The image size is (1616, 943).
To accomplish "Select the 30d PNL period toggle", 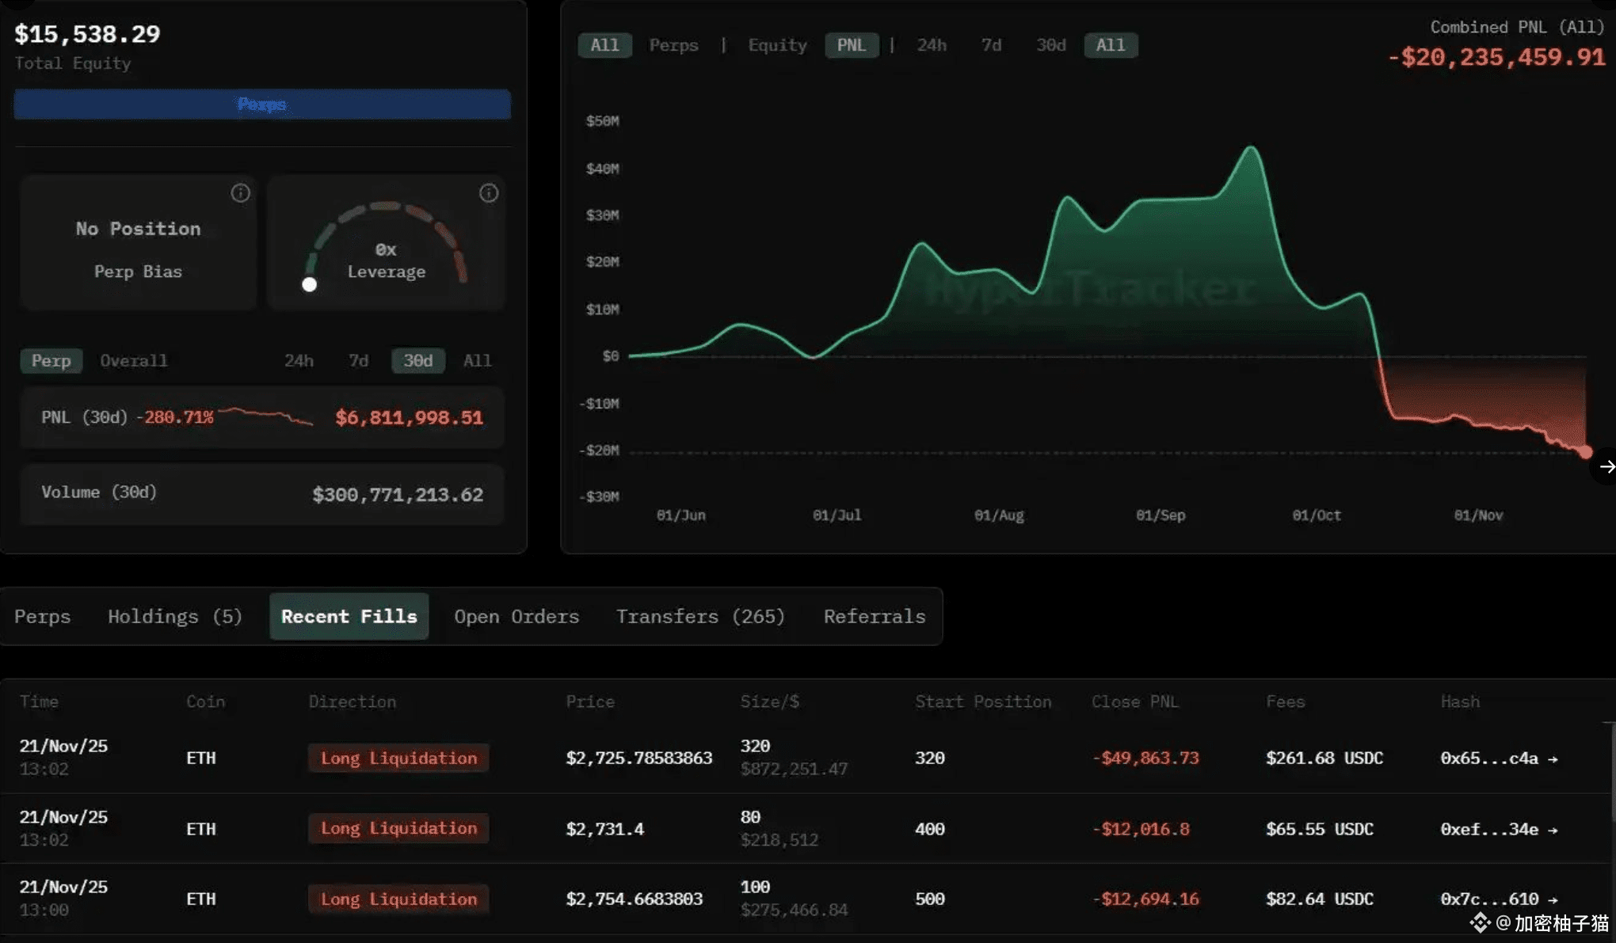I will click(417, 361).
